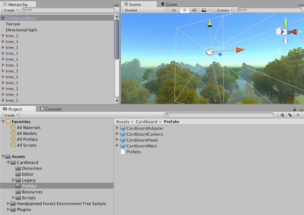The width and height of the screenshot is (304, 215).
Task: Enable 2D scene view mode
Action: point(174,10)
